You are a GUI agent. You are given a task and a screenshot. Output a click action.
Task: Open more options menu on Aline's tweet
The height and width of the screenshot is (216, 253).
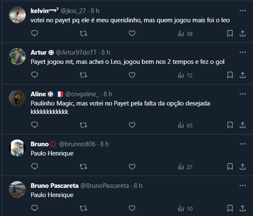(x=242, y=94)
